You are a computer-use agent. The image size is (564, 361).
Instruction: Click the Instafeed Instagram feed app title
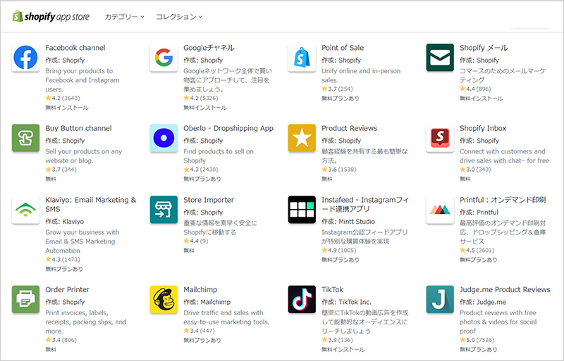click(x=365, y=204)
